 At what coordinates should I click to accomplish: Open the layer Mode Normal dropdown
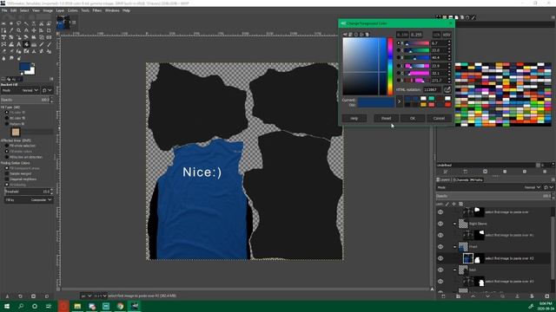(x=488, y=187)
